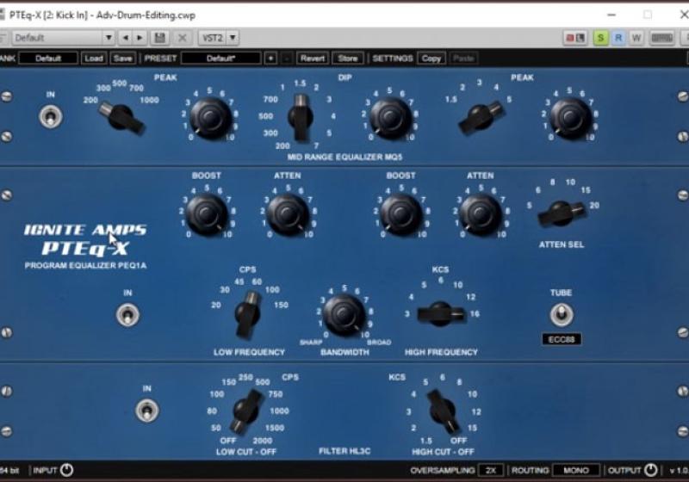The height and width of the screenshot is (482, 689).
Task: Toggle the Mid Range Equalizer IN switch
Action: 50,116
